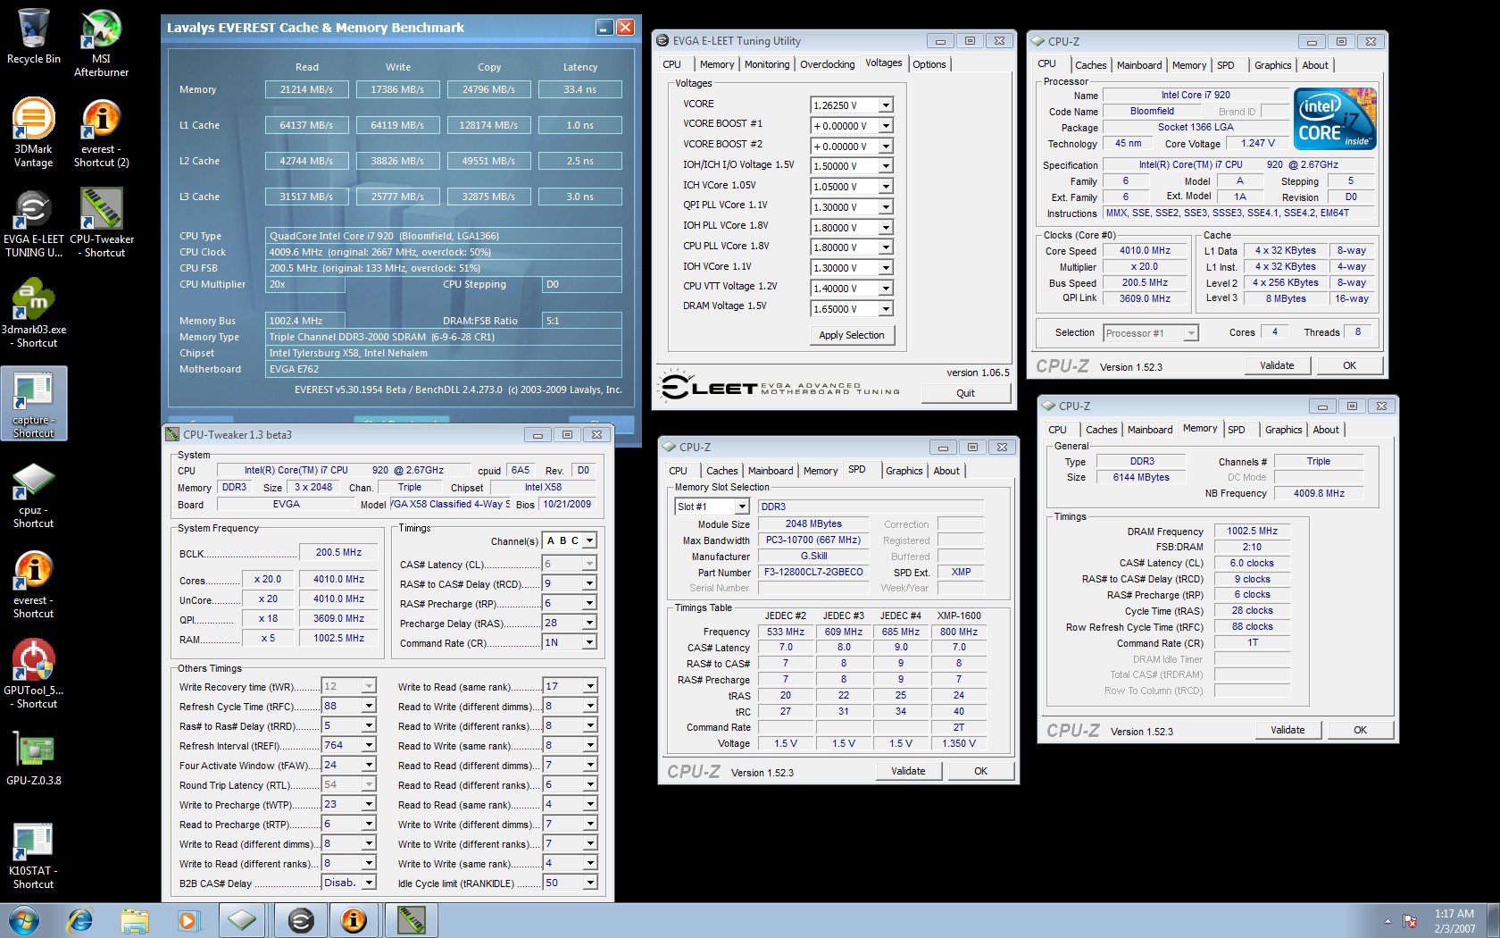Open Caches tab in top CPU-Z window

point(1090,65)
